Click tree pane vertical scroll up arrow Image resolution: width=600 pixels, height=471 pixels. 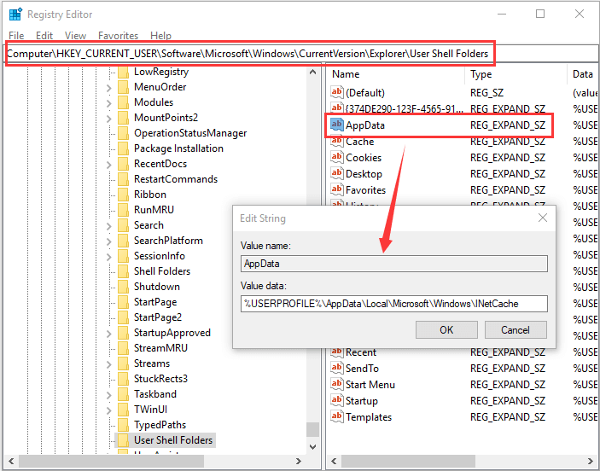[x=312, y=72]
